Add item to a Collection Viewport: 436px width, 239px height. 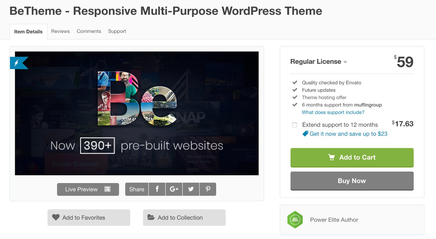click(x=184, y=218)
